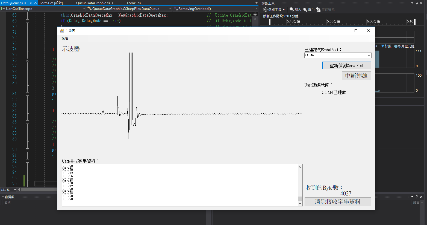Open the document tabs overflow dropdown arrow

(256, 3)
